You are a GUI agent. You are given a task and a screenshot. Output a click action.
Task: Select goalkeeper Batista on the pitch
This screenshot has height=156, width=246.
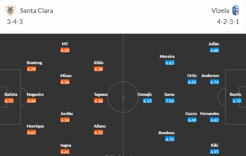coord(10,94)
